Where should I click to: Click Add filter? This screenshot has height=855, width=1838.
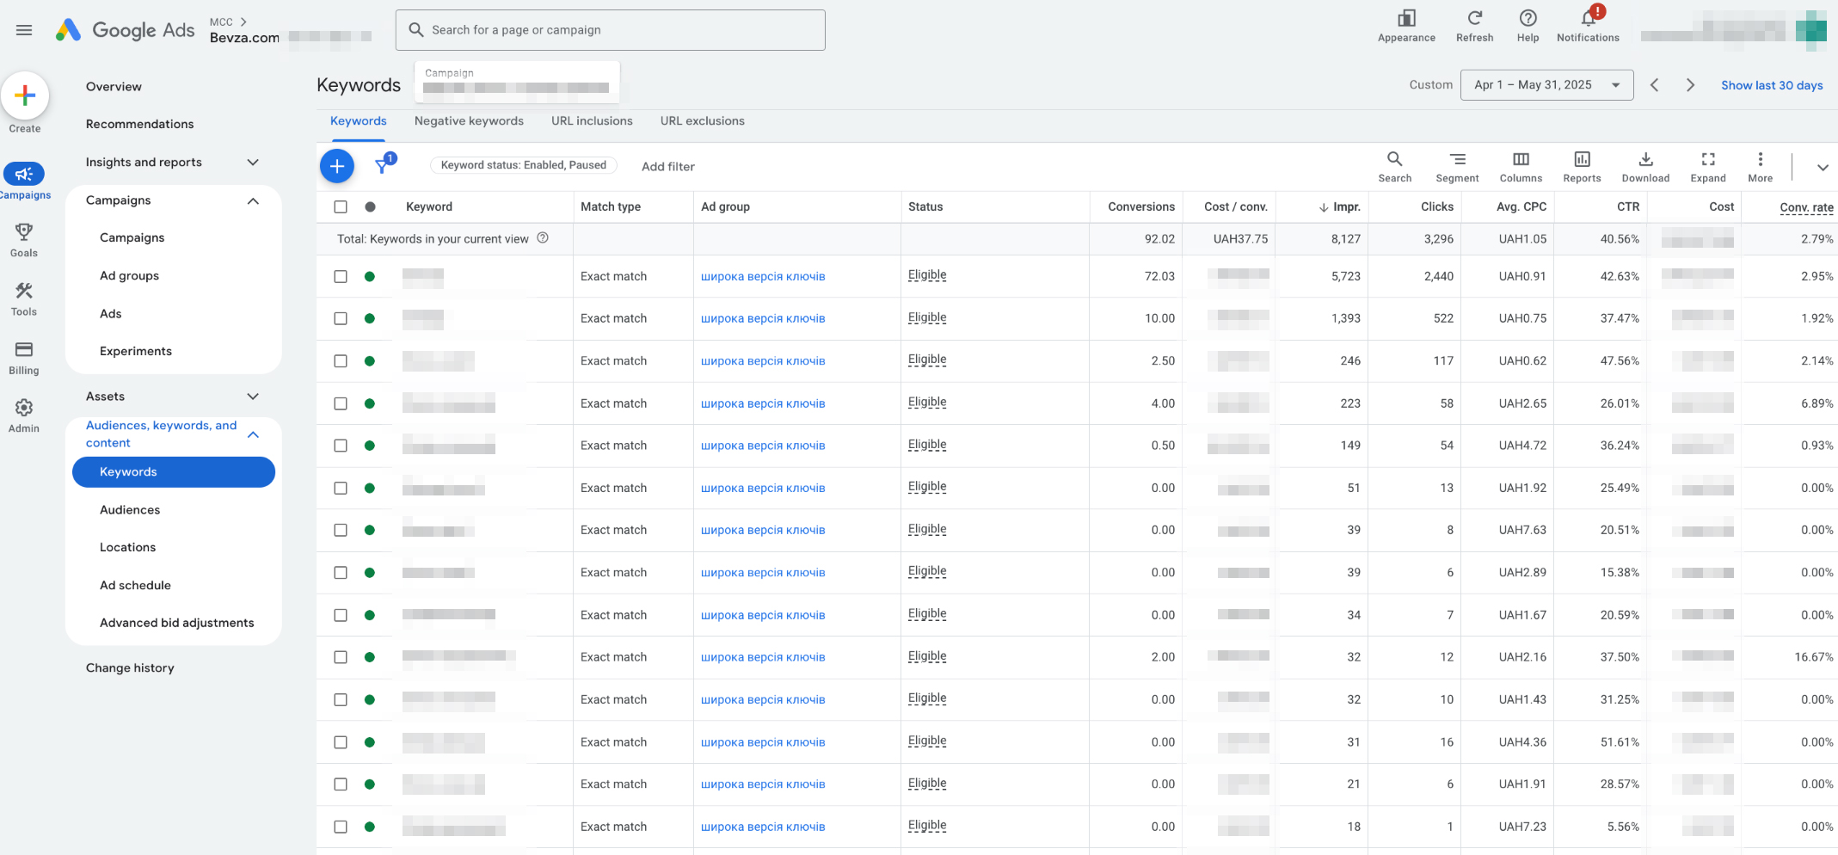coord(667,167)
